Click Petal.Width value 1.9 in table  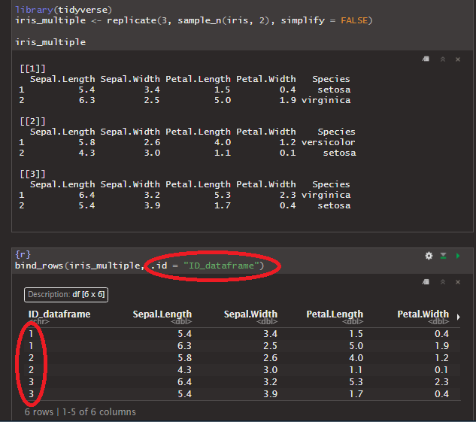point(441,346)
